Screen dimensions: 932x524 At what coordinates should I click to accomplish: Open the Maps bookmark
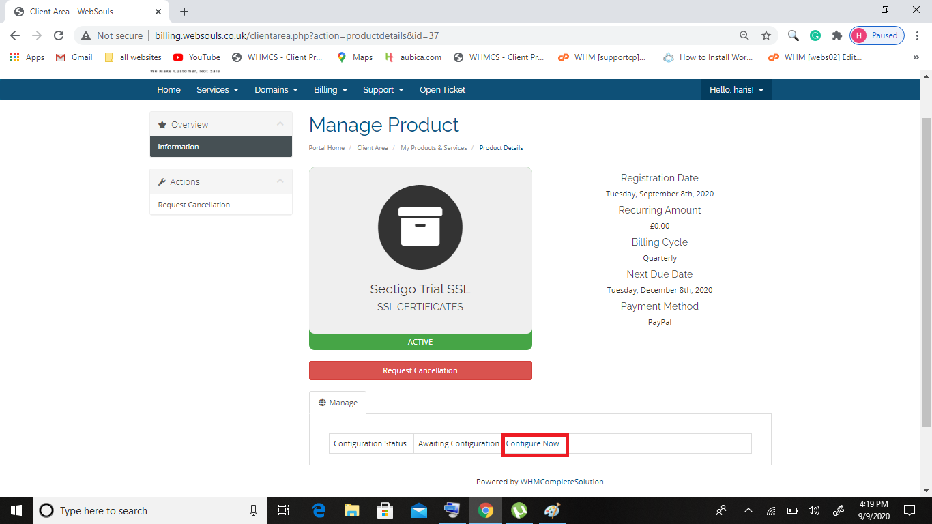pyautogui.click(x=355, y=57)
